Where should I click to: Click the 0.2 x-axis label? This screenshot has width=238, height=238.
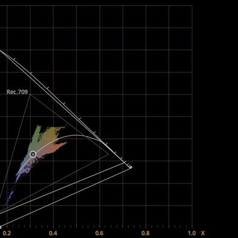point(7,233)
